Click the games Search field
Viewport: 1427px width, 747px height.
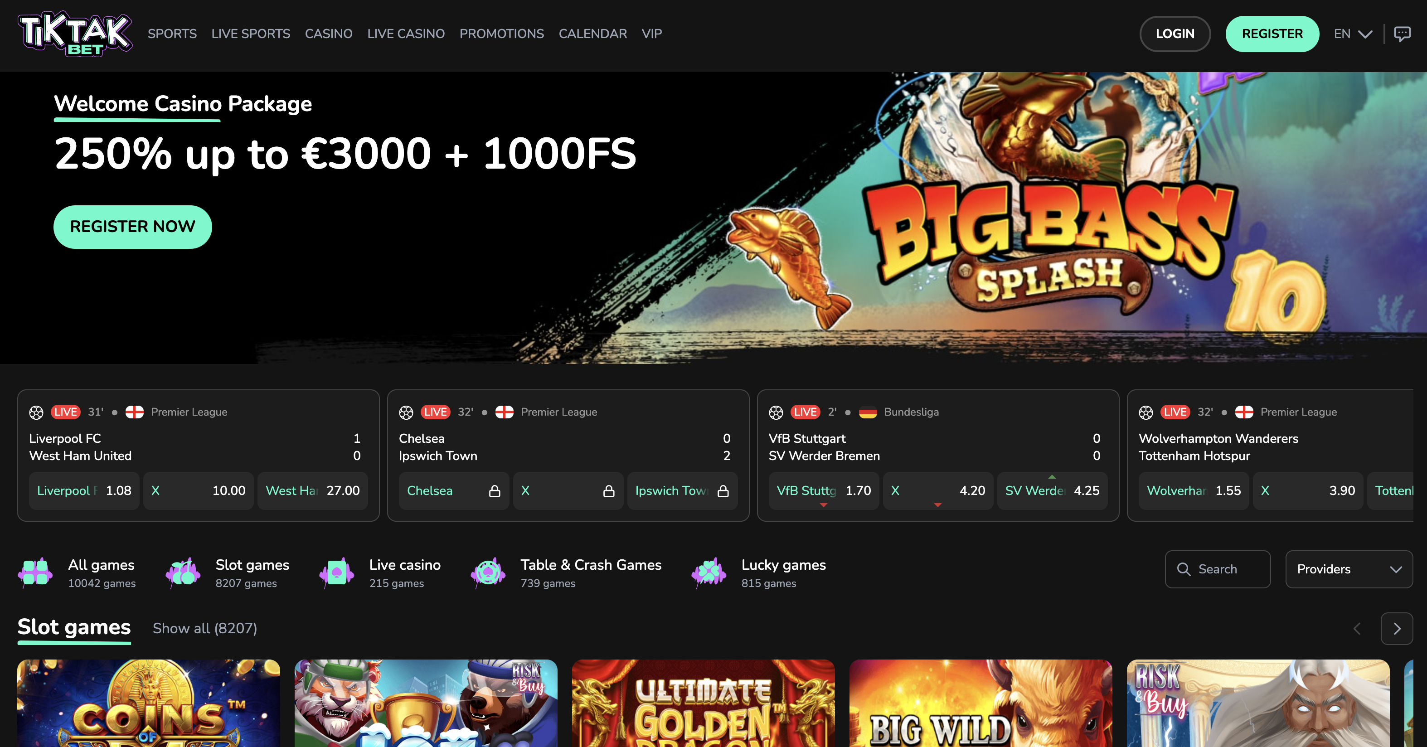pos(1218,569)
